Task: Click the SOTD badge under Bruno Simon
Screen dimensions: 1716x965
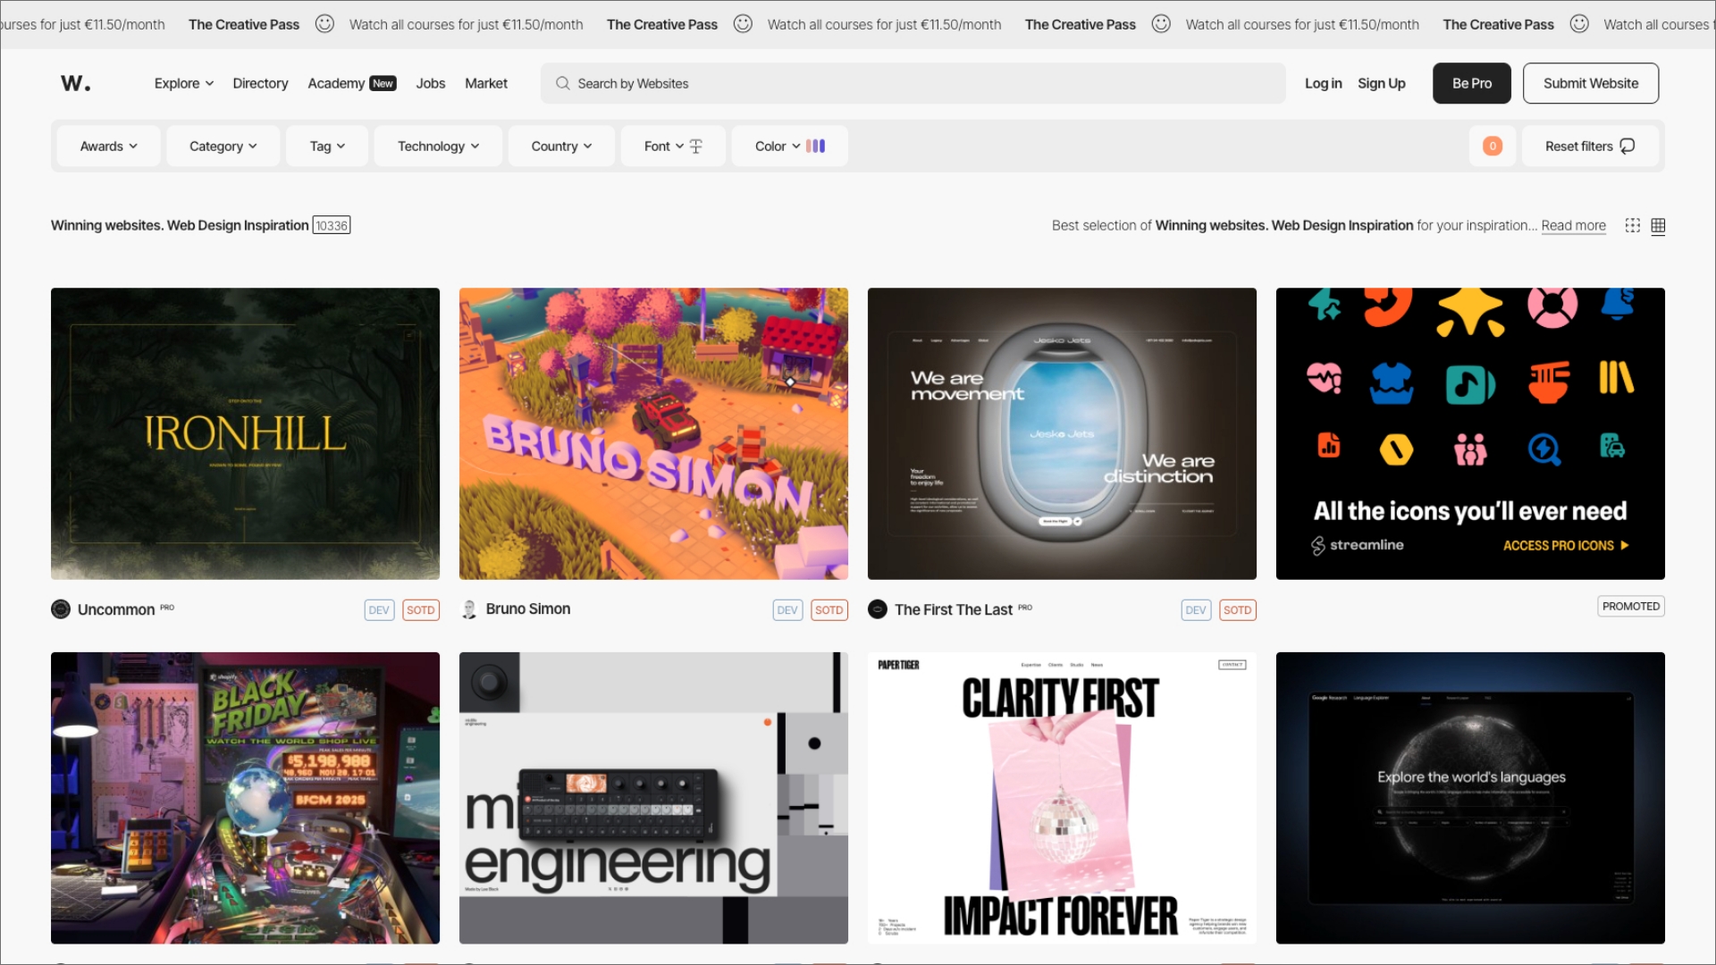Action: 829,610
